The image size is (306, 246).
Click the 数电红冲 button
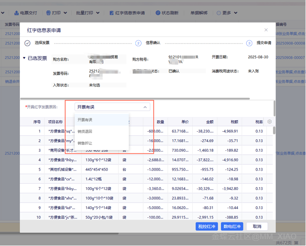pos(232,226)
